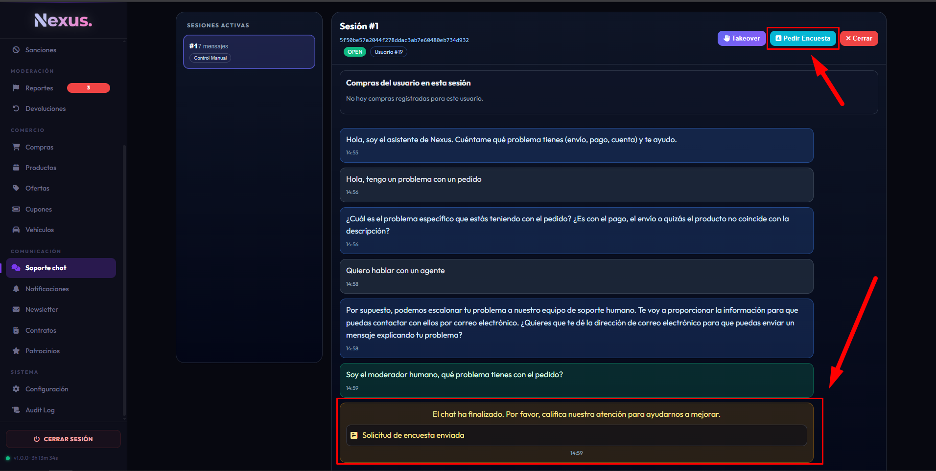Click the red reports count badge
Viewport: 936px width, 471px height.
click(89, 88)
